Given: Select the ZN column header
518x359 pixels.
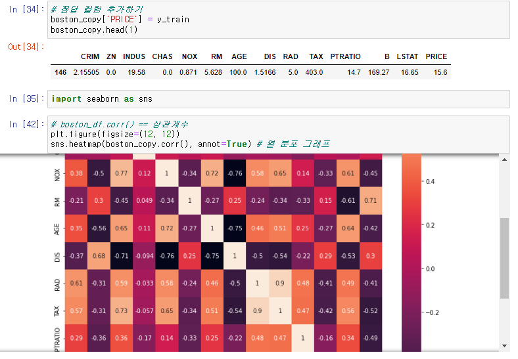Looking at the screenshot, I should tap(111, 56).
